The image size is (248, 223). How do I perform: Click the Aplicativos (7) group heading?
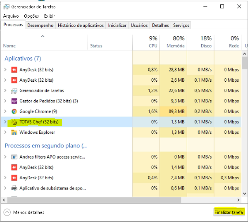pyautogui.click(x=23, y=59)
